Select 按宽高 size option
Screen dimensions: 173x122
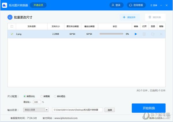pos(45,96)
